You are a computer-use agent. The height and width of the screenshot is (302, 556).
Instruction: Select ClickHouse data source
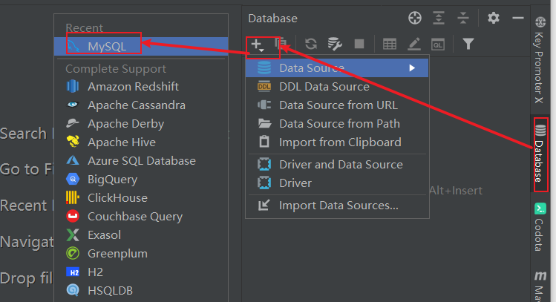pos(141,198)
